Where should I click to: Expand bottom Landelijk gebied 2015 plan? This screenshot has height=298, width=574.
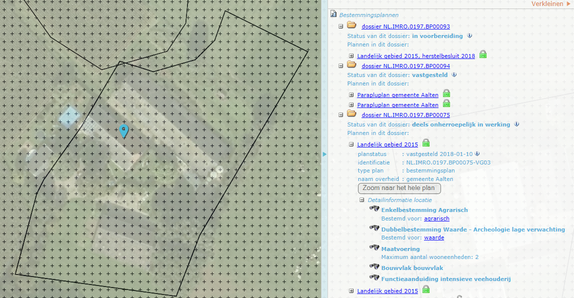(351, 291)
